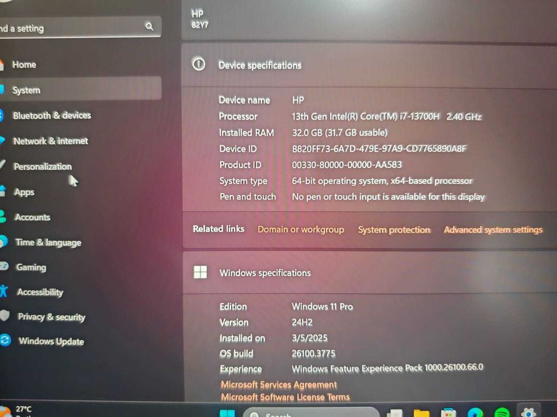Open the System protection link
The image size is (557, 417).
[394, 230]
